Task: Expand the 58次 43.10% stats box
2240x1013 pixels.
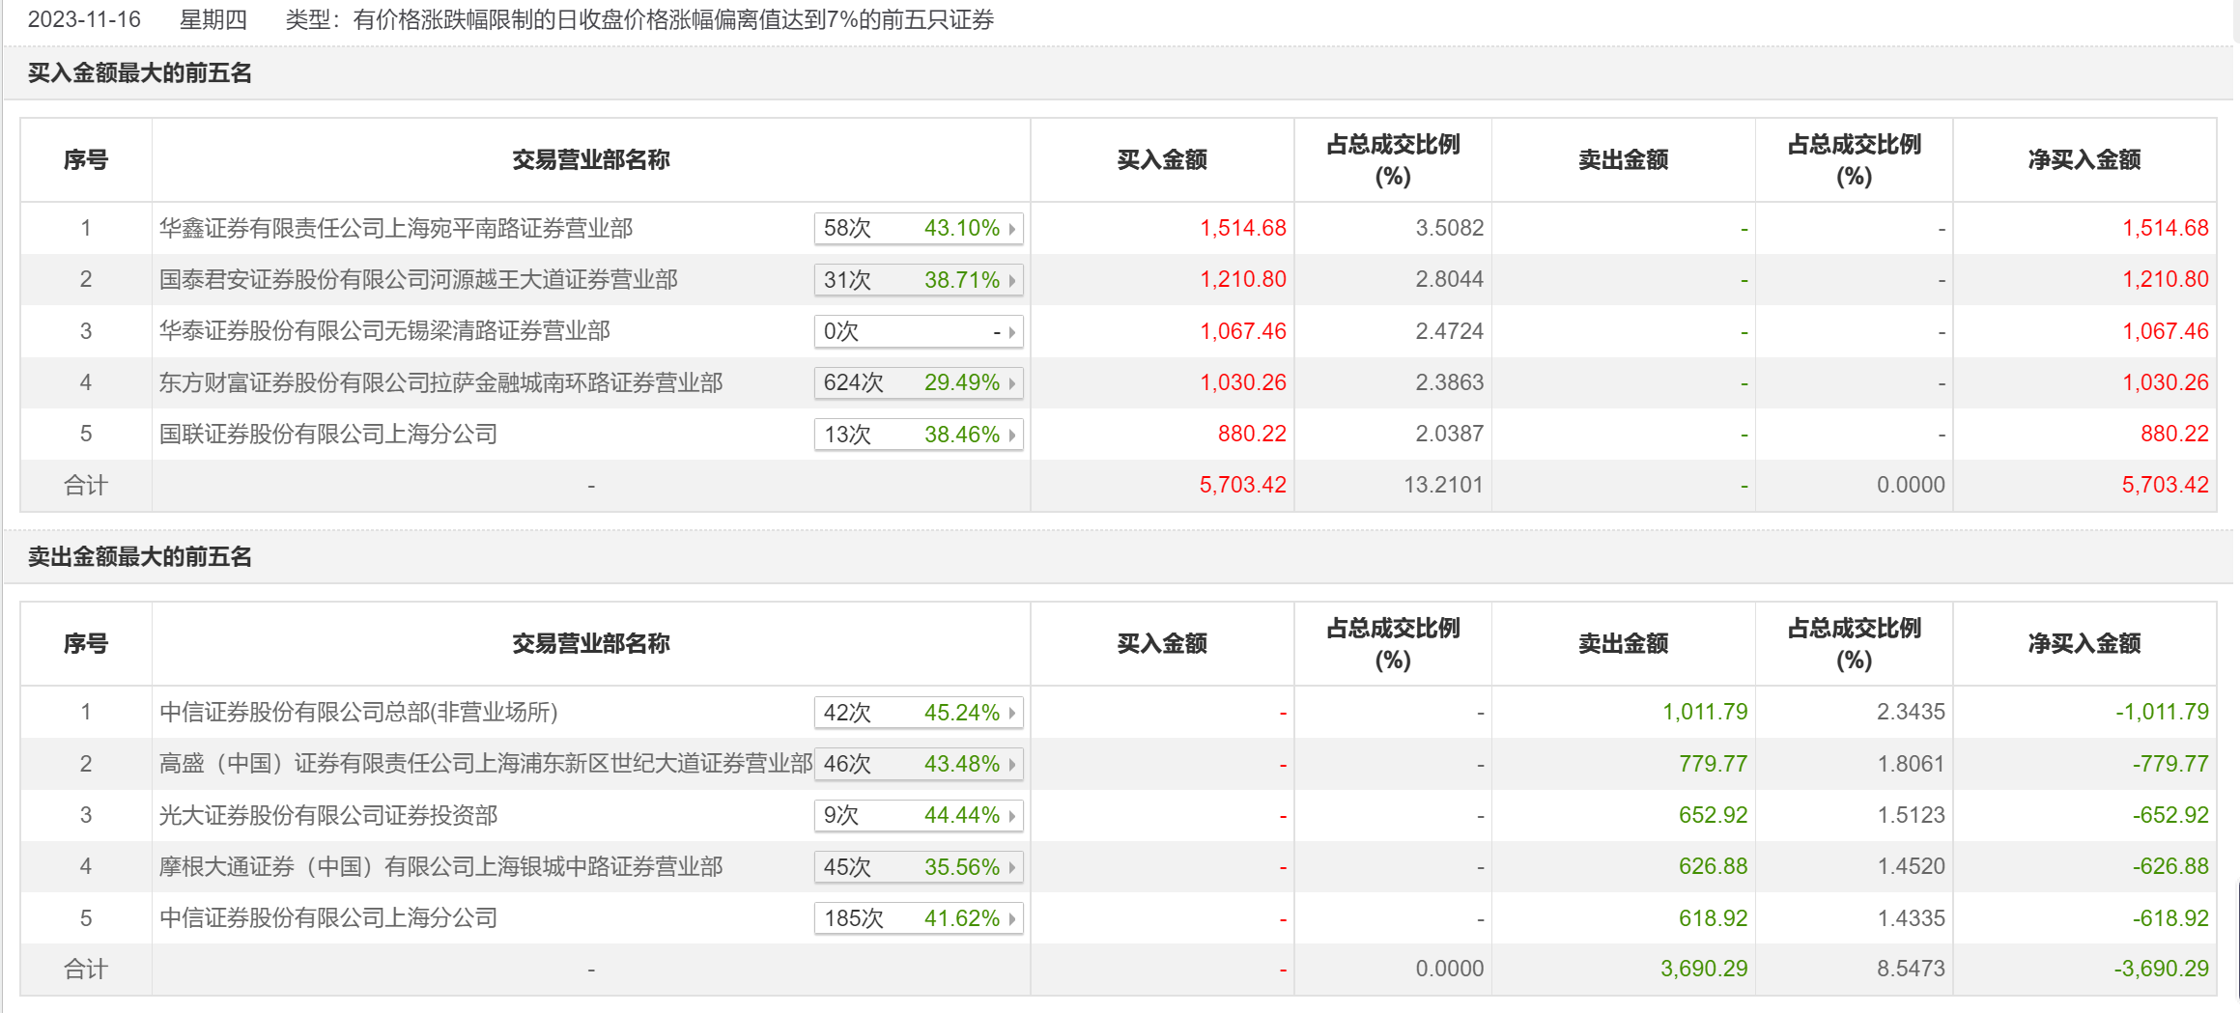Action: (919, 229)
